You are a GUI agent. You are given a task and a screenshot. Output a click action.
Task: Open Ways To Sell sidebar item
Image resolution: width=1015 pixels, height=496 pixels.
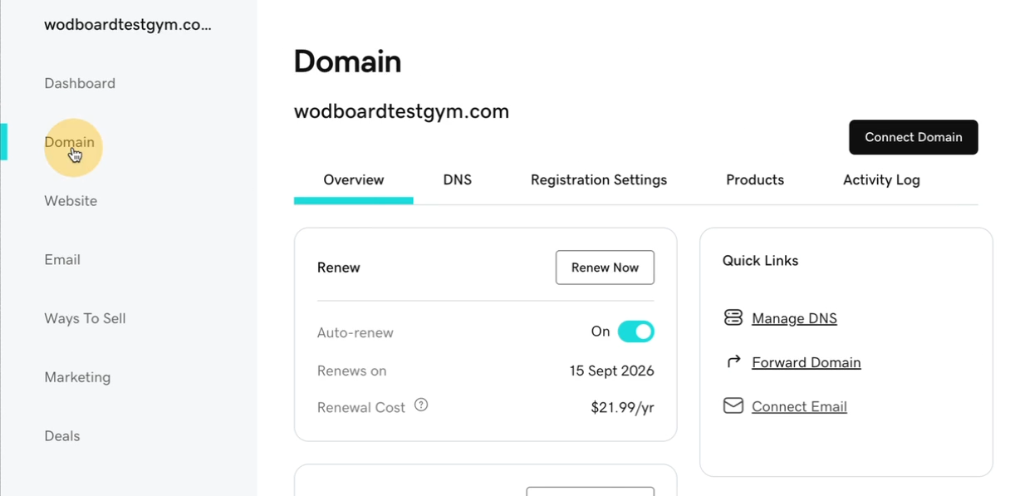pyautogui.click(x=85, y=318)
